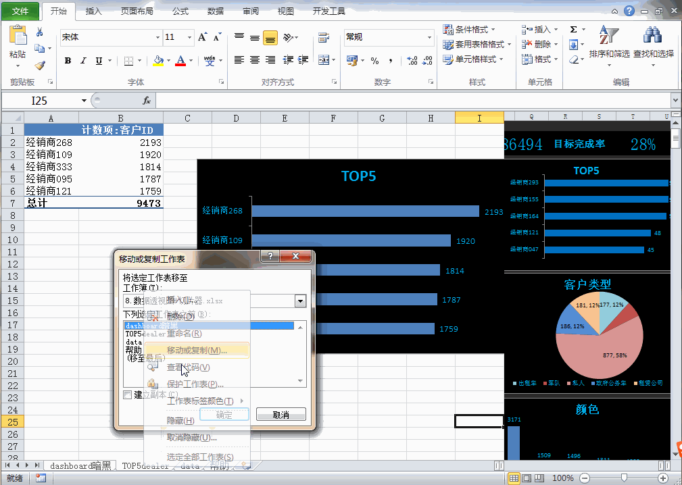Open the font name dropdown 宋体

click(158, 37)
